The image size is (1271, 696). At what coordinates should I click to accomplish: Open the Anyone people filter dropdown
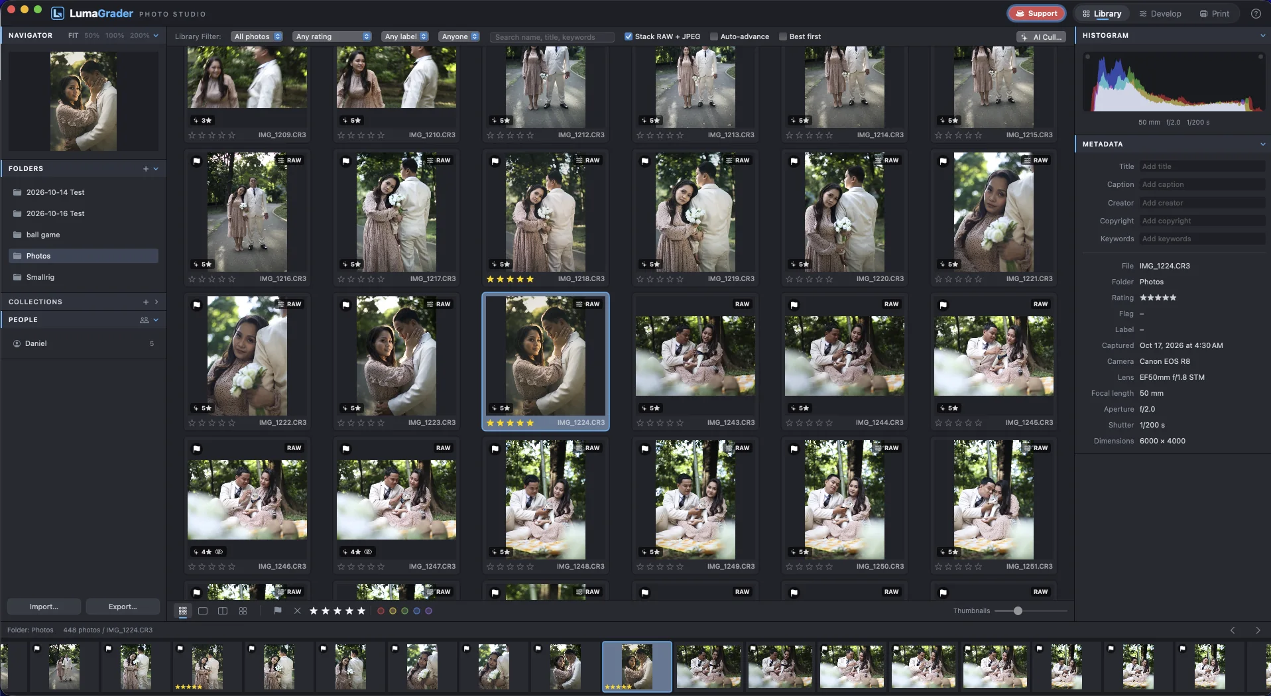click(x=459, y=36)
